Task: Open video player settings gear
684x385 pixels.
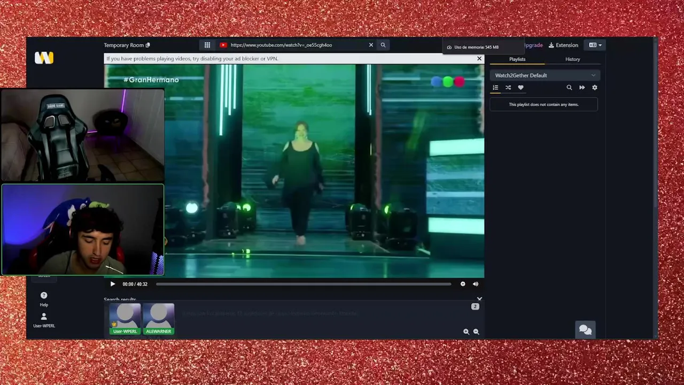Action: (x=463, y=284)
